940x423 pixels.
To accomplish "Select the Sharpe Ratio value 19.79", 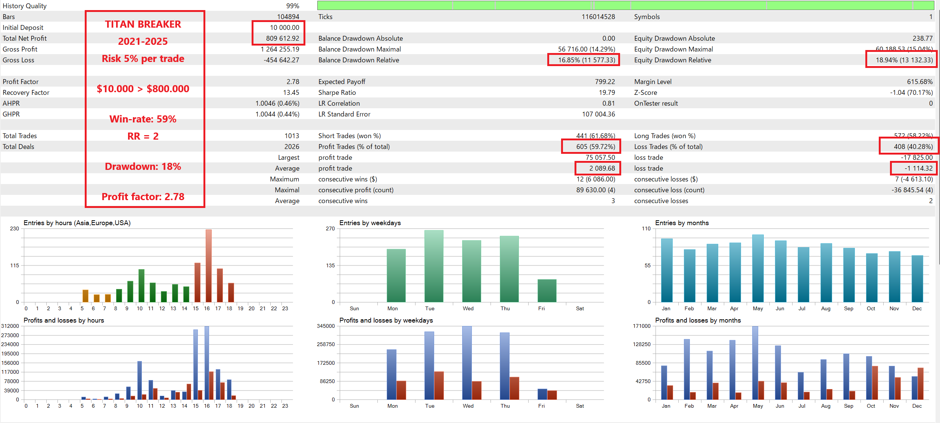I will click(607, 93).
